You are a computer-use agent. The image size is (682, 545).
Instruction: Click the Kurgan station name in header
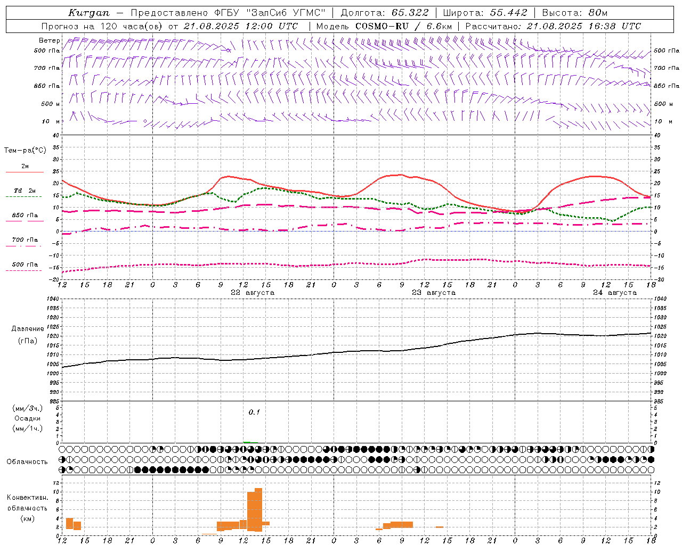click(89, 13)
